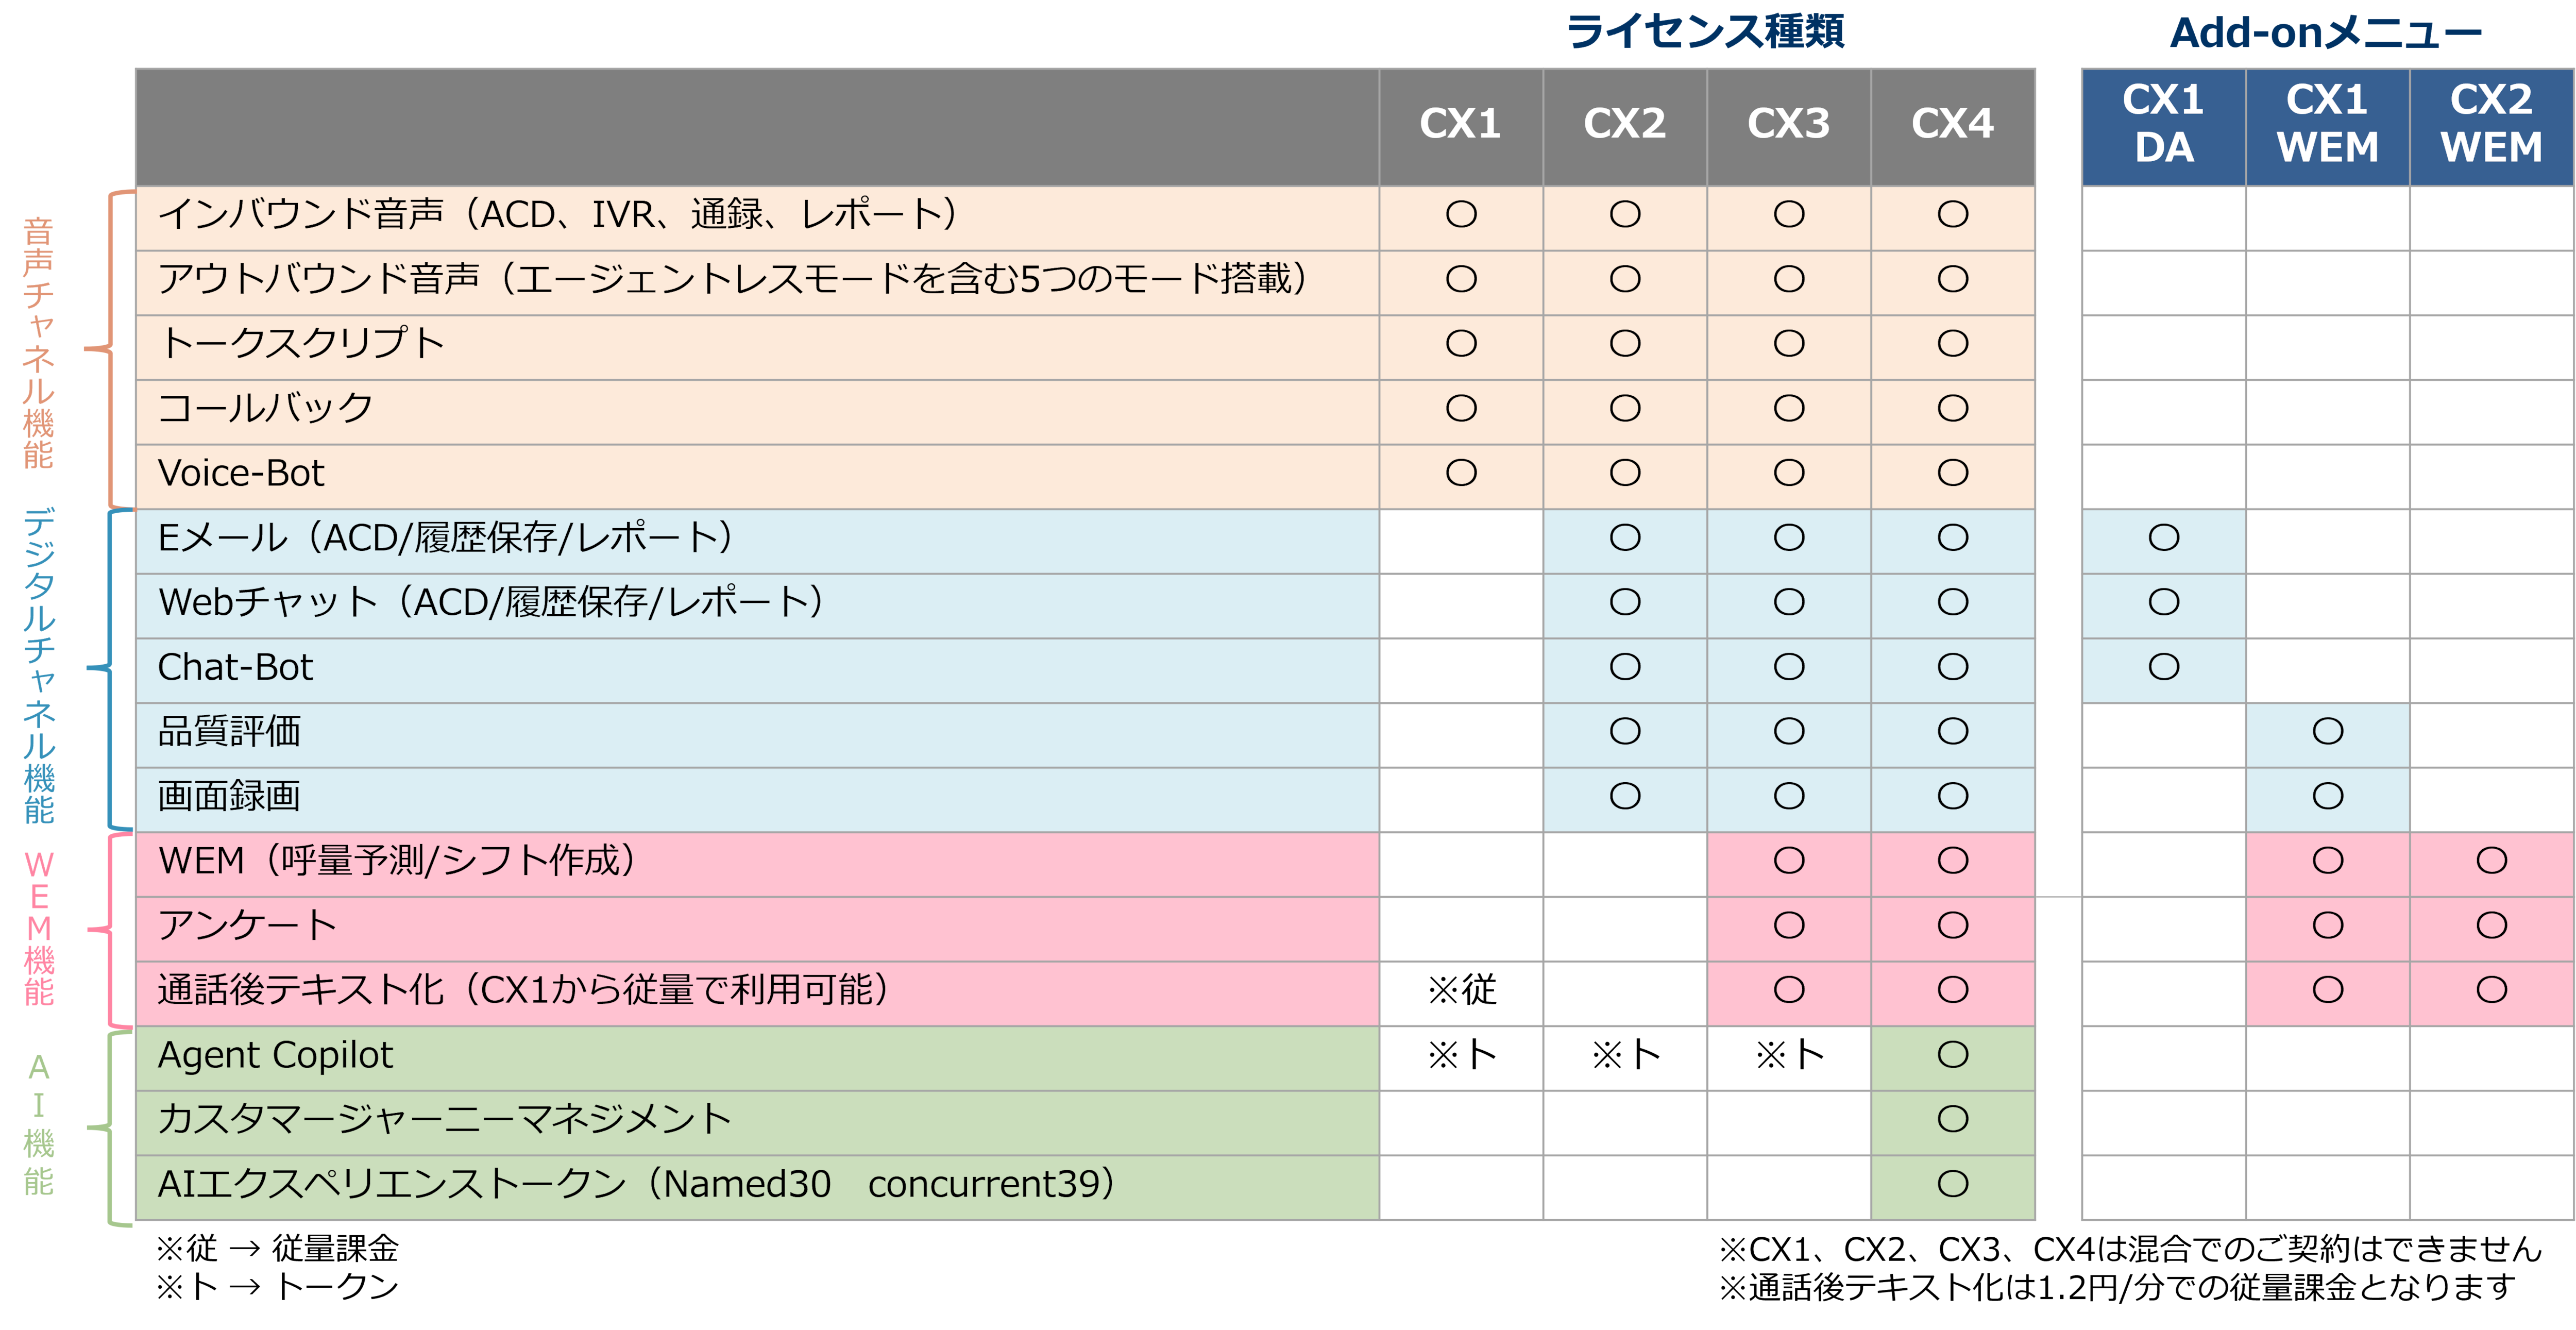This screenshot has width=2576, height=1330.
Task: Open the CX1 DA add-on column
Action: coord(2164,125)
